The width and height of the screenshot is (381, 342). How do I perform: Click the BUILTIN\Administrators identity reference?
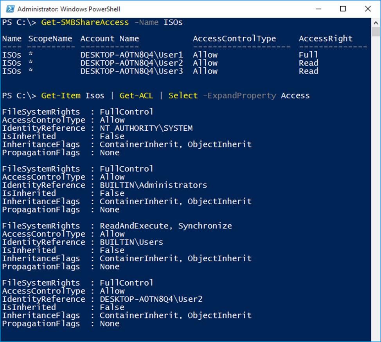pyautogui.click(x=153, y=185)
